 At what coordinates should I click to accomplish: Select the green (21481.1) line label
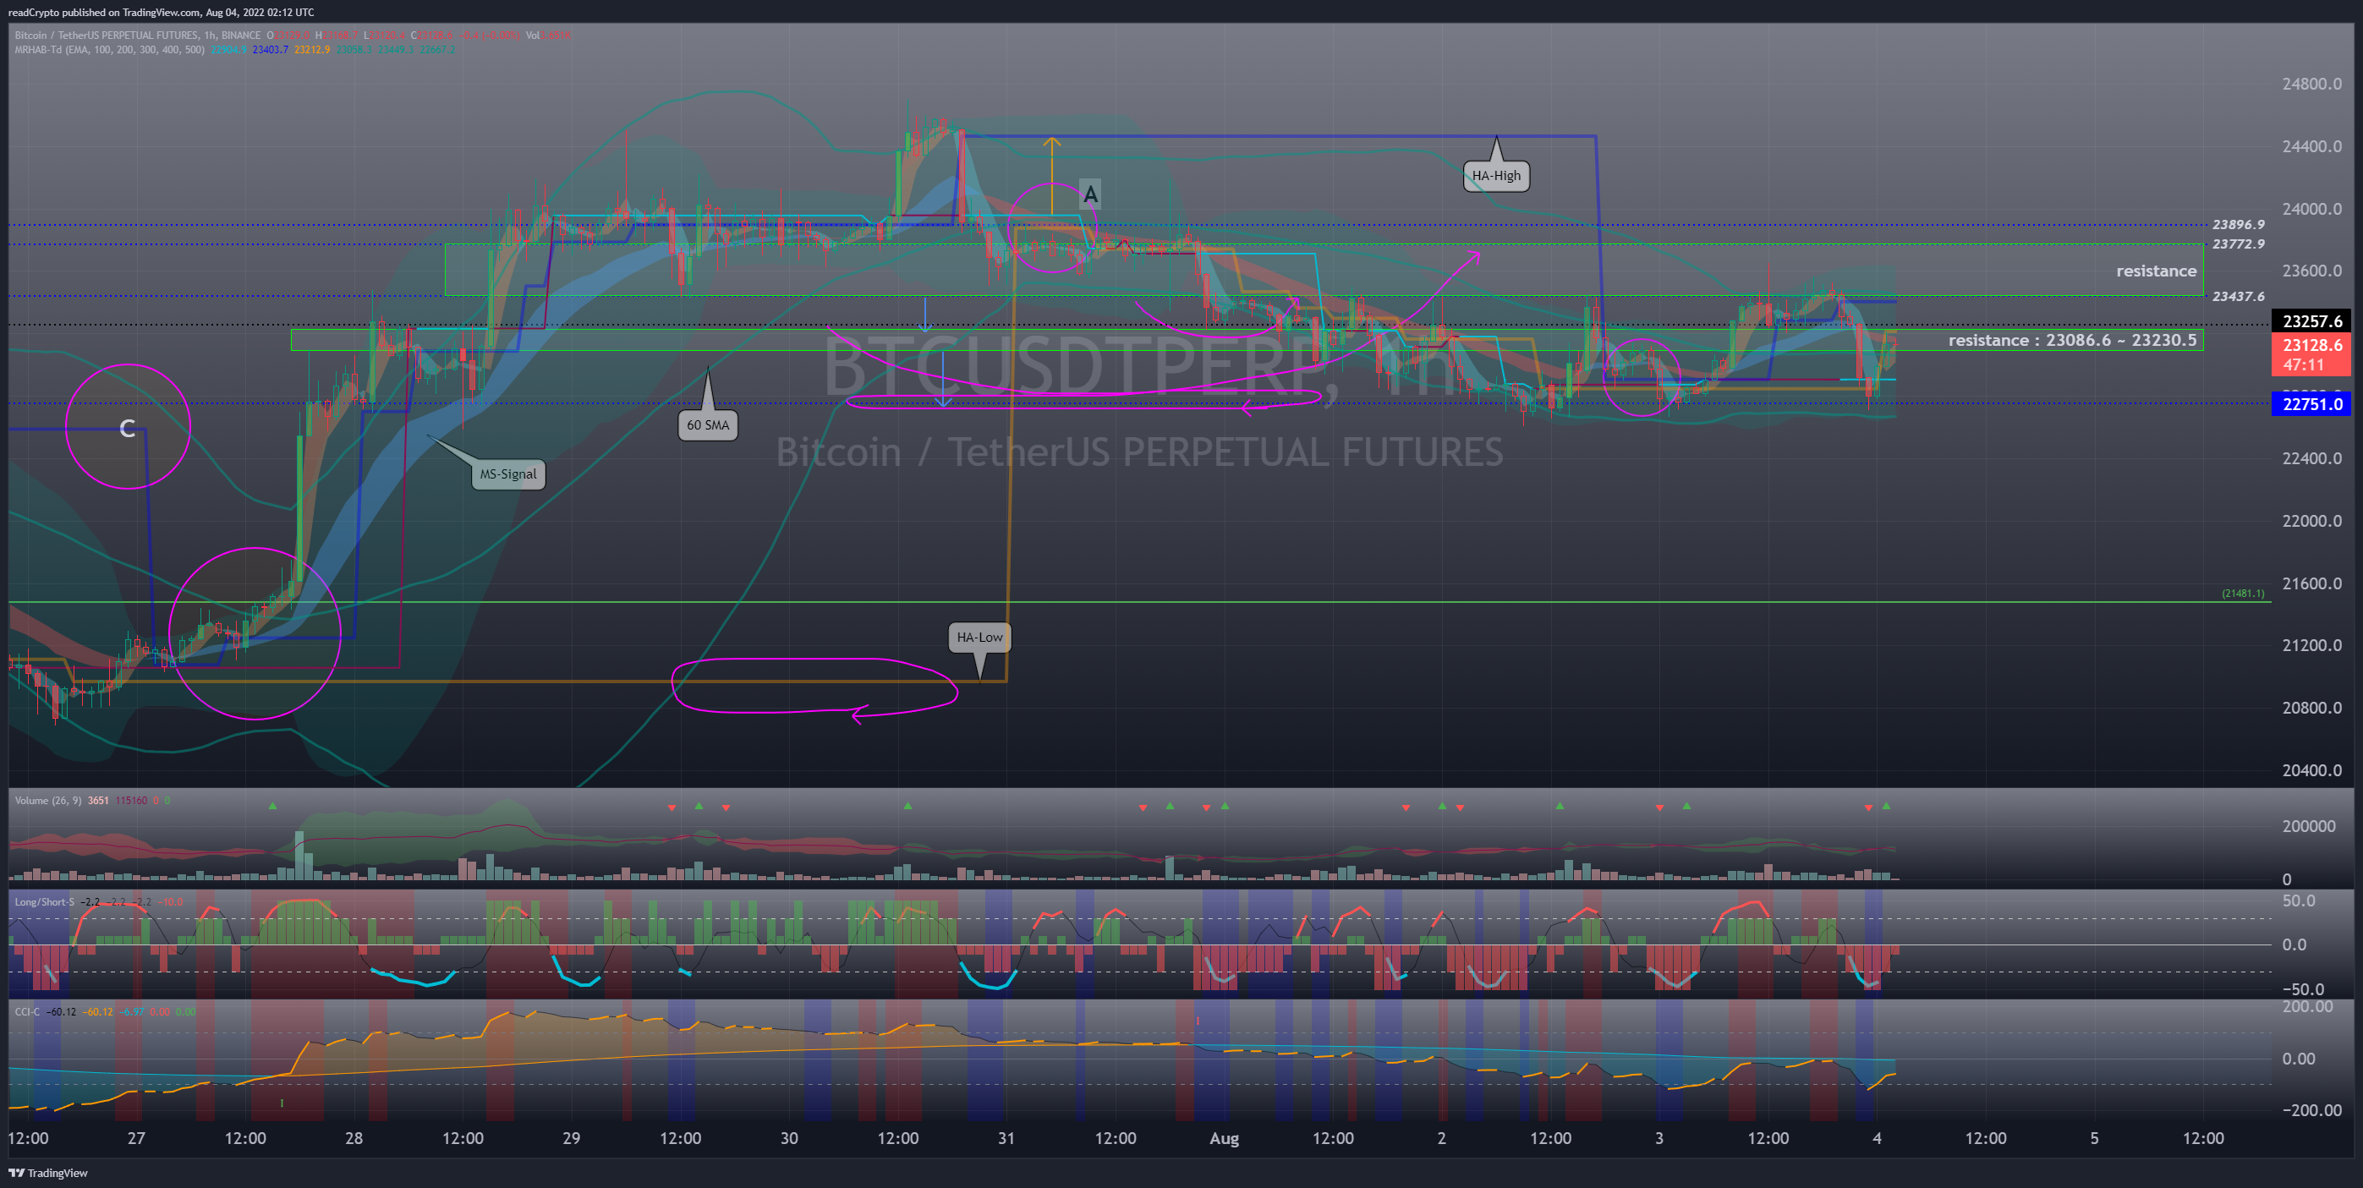click(2242, 594)
